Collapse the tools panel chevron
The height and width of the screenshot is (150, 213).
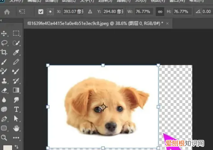point(1,21)
